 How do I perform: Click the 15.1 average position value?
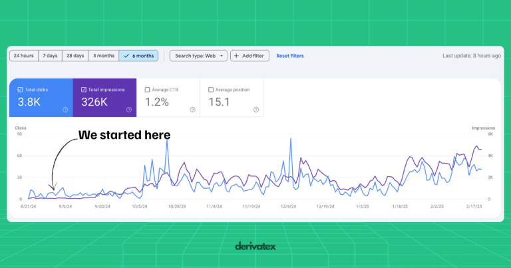(x=219, y=102)
